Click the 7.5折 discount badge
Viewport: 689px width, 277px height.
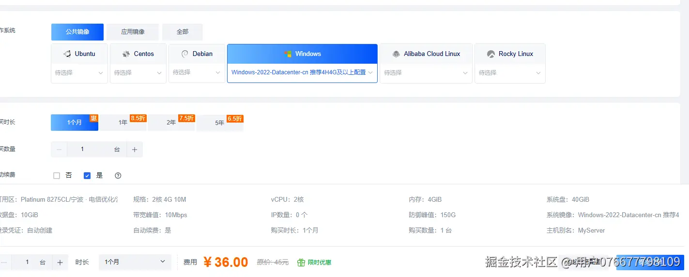pos(186,118)
